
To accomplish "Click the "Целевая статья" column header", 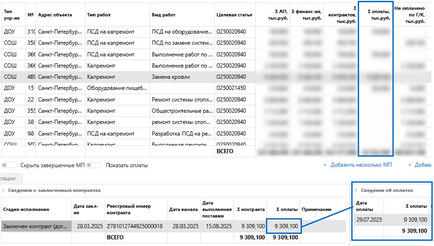I will (x=234, y=15).
